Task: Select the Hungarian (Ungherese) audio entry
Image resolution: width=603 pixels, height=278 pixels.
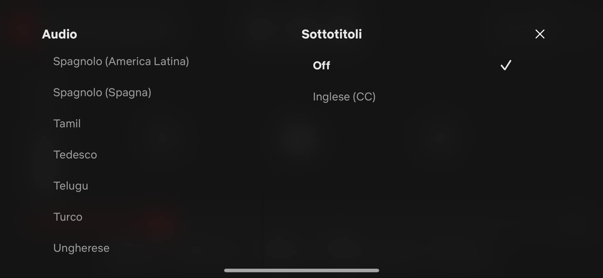Action: 81,248
